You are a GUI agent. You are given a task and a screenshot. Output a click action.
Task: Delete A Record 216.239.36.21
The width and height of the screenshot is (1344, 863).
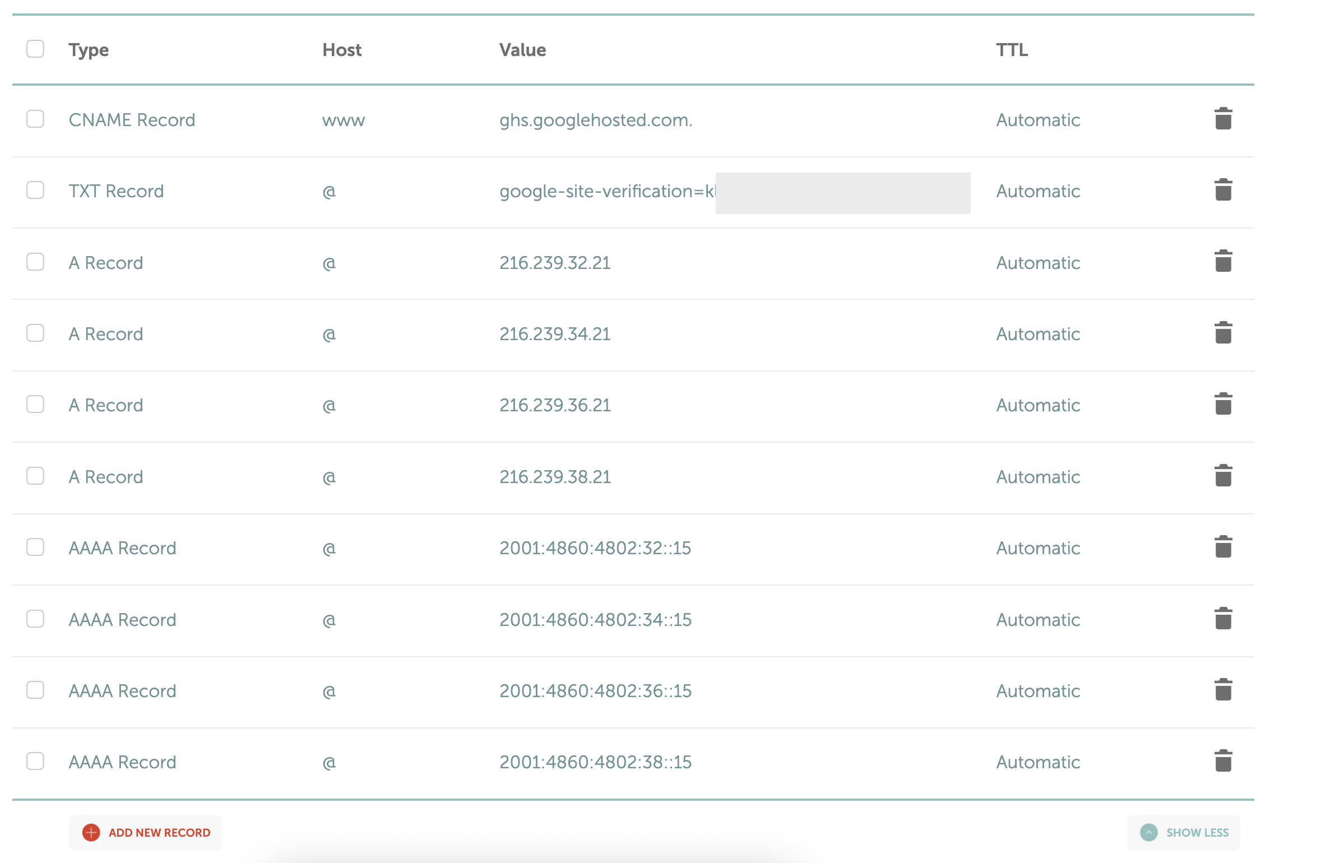click(x=1223, y=404)
